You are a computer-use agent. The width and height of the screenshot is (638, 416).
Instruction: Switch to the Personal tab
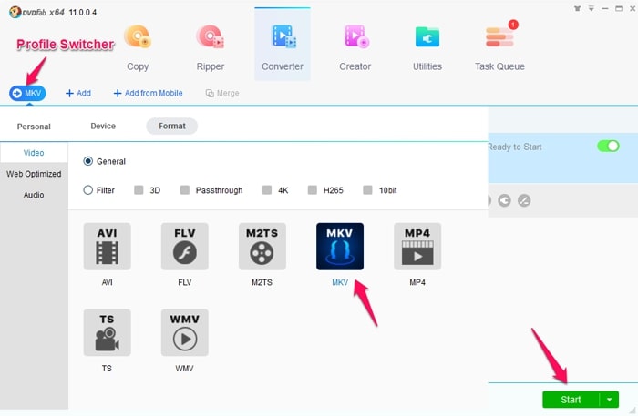click(x=34, y=127)
